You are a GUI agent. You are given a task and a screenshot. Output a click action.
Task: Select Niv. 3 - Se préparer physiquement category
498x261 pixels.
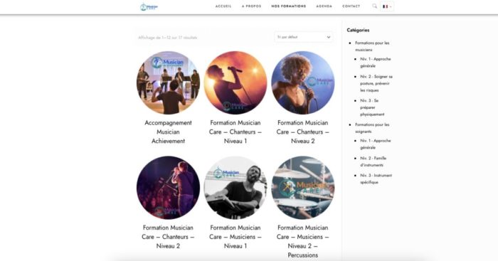point(372,107)
